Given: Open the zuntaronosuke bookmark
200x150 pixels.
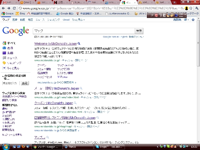Looking at the screenshot, I should pos(118,13).
